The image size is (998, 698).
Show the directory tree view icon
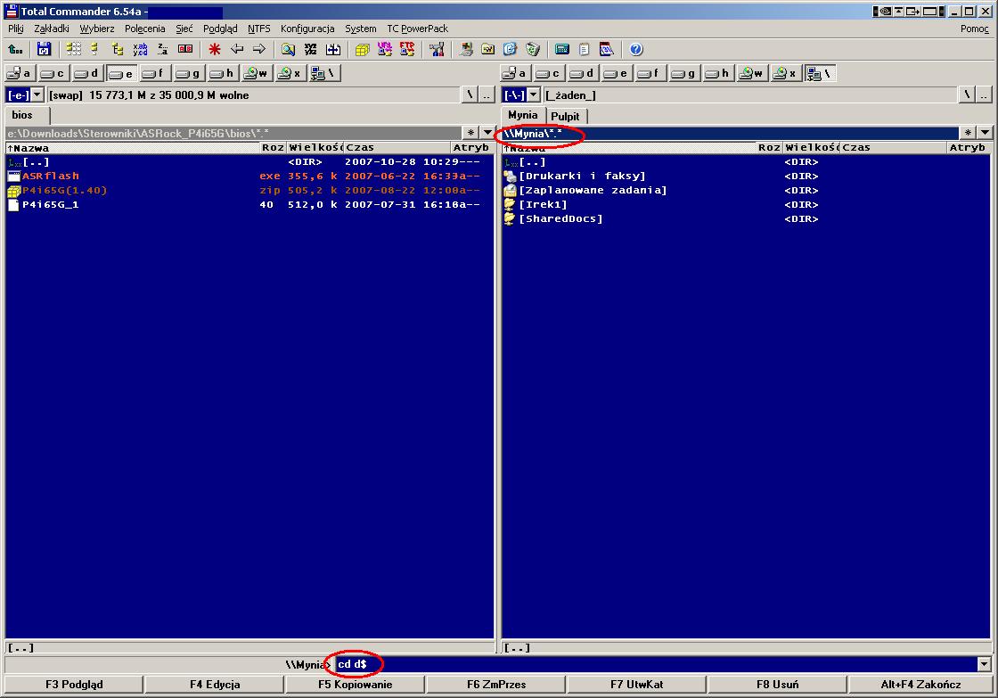117,49
